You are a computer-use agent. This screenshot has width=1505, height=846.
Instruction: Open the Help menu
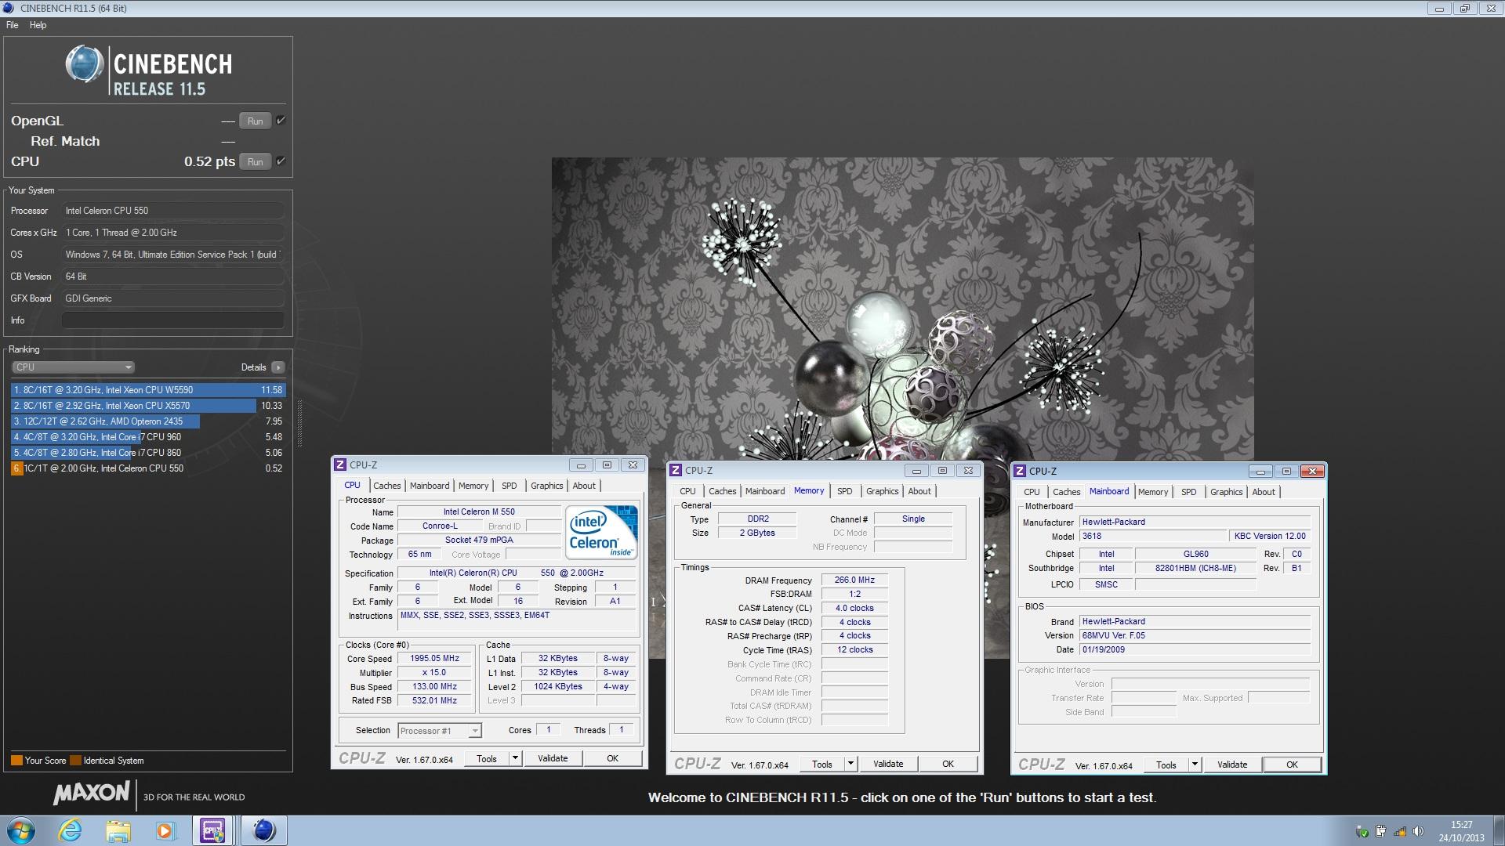point(38,25)
